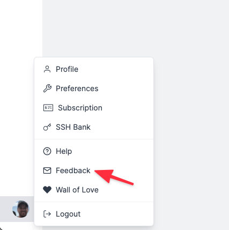Select Logout in the user menu
Image resolution: width=229 pixels, height=230 pixels.
(x=94, y=214)
